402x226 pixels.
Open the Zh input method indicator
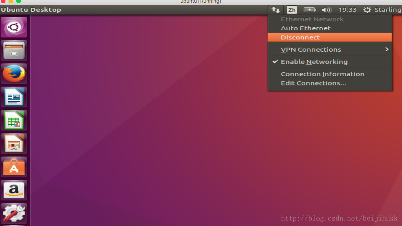click(292, 10)
